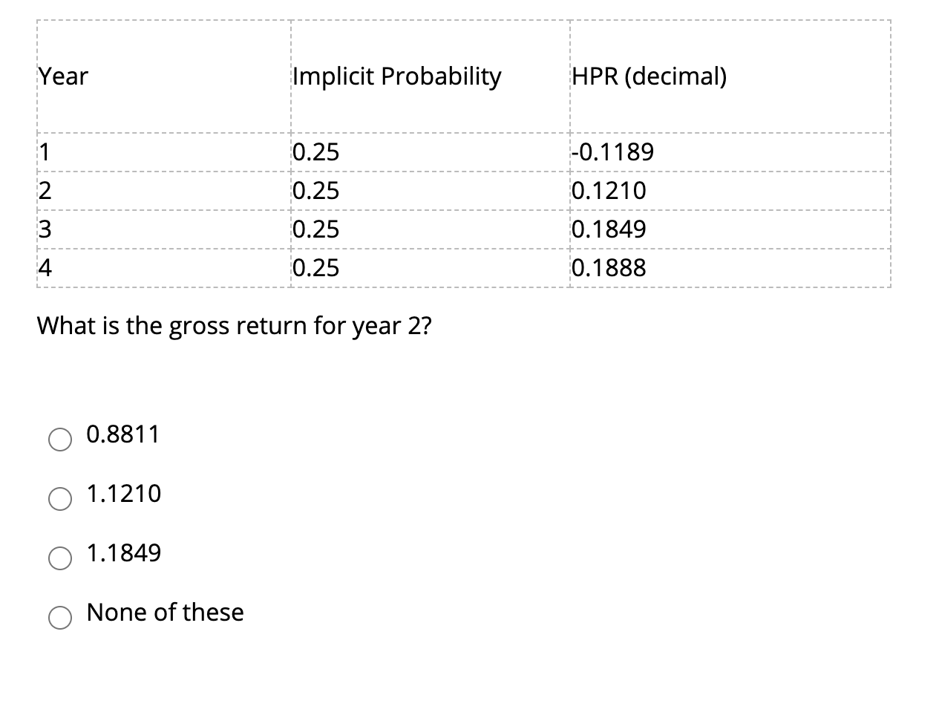The height and width of the screenshot is (718, 939).
Task: Select the 0.1888 cell in year 4 row
Action: [x=609, y=267]
